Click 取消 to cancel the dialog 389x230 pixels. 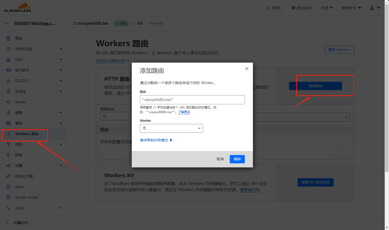pyautogui.click(x=220, y=159)
